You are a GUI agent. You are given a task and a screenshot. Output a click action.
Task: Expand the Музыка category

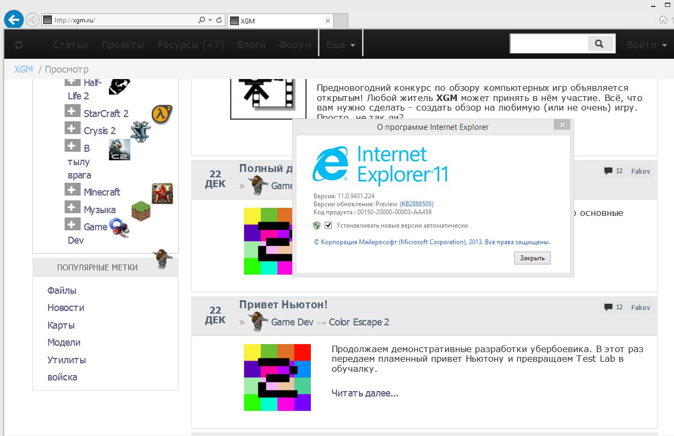coord(73,207)
